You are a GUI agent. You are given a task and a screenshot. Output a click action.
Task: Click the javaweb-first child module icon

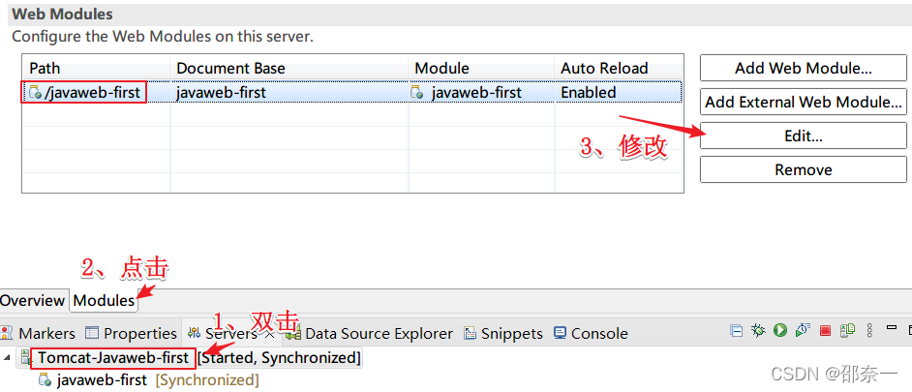tap(45, 380)
